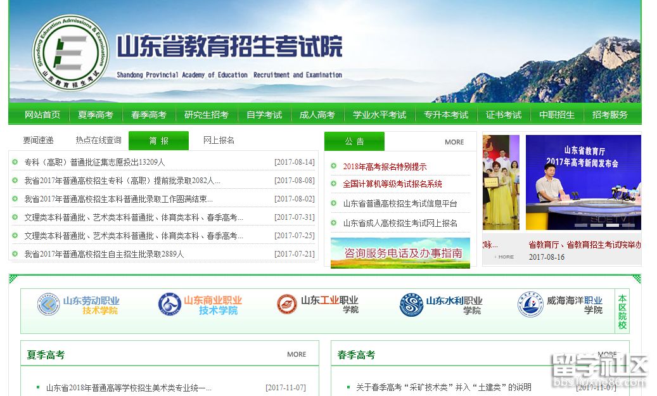The image size is (657, 396).
Task: Open 威海海洋职业学院 logo link
Action: point(560,305)
